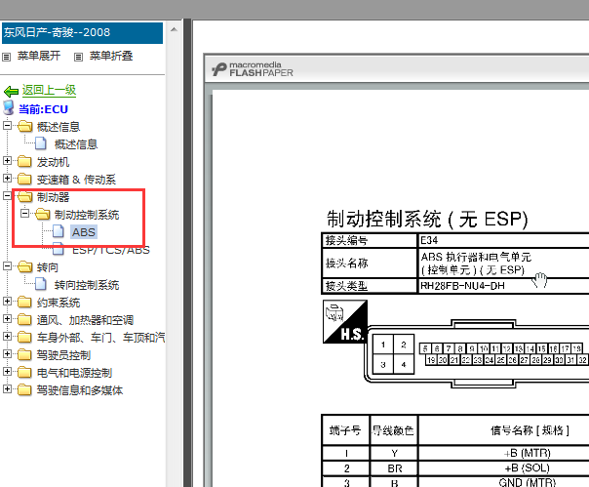Expand the 变速箱 & 传动系 folder
Screen dimensions: 589x487
click(x=7, y=178)
